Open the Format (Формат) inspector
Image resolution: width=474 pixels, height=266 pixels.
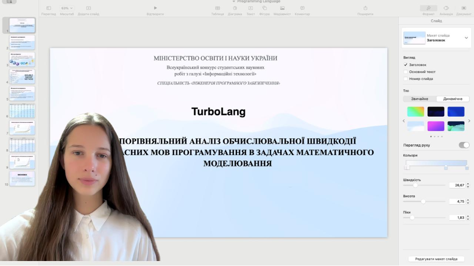(x=428, y=8)
